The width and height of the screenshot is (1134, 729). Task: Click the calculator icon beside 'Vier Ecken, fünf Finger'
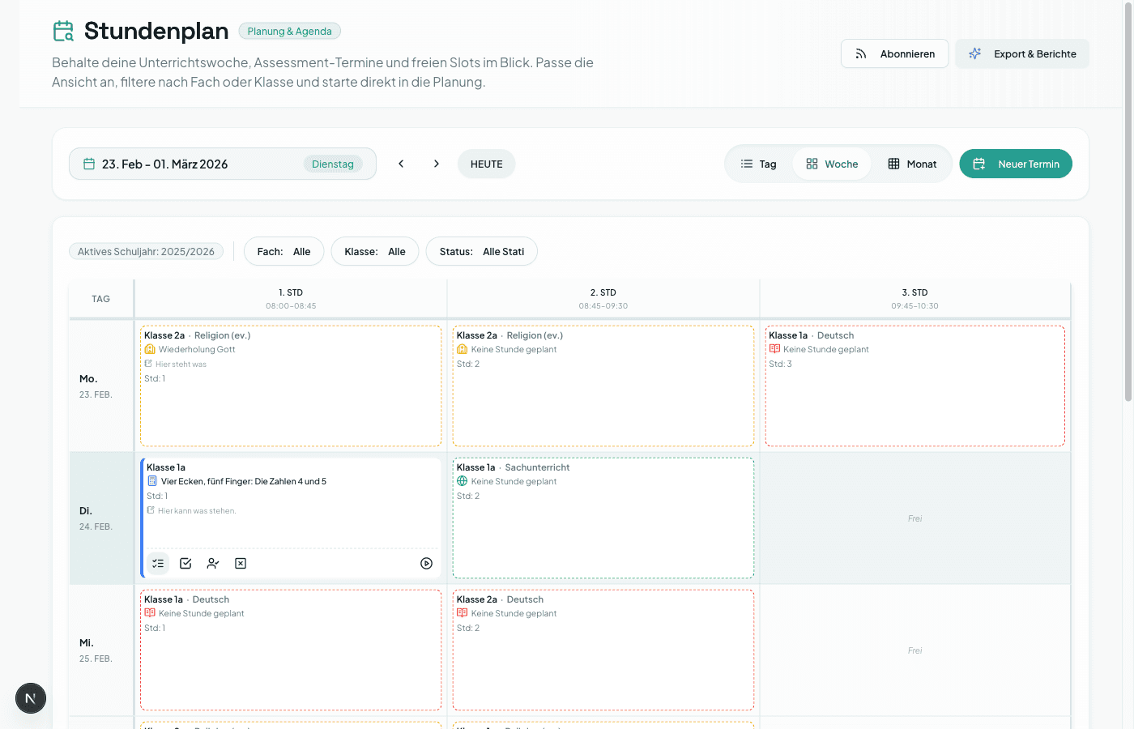coord(152,481)
